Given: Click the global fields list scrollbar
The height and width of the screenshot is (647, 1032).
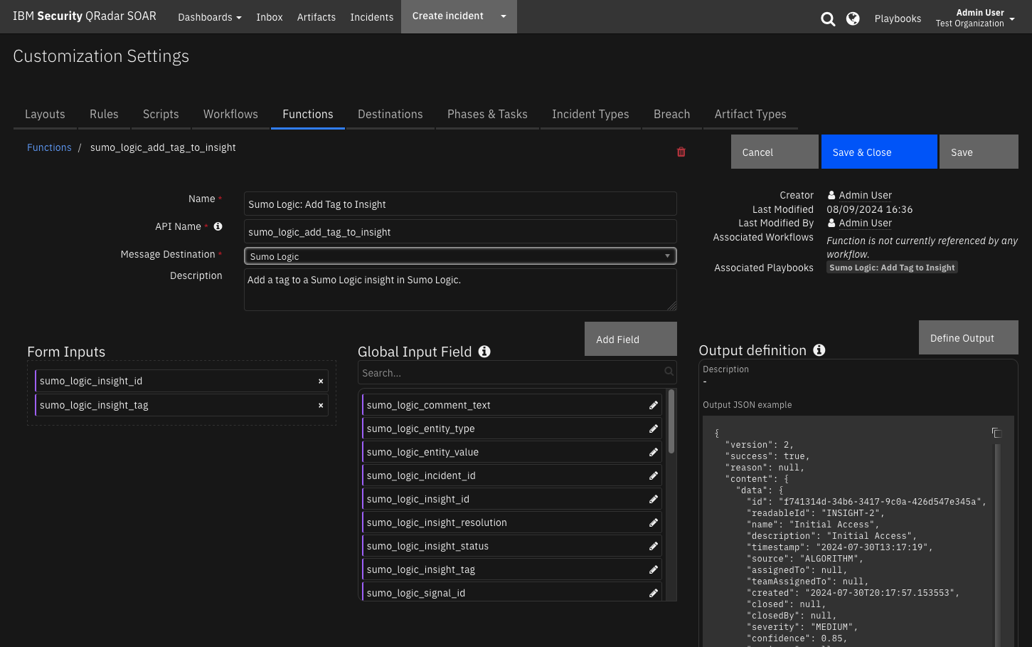Looking at the screenshot, I should click(671, 421).
